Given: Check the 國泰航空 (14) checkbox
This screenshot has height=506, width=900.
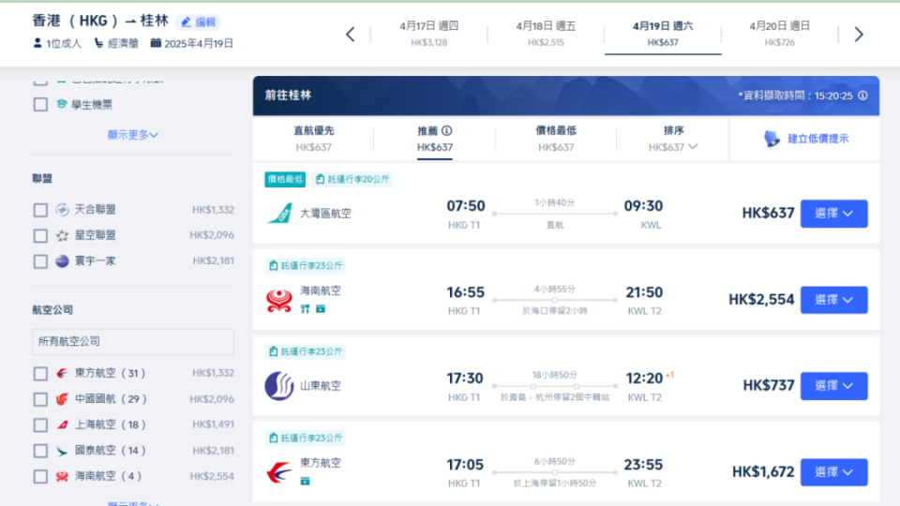Looking at the screenshot, I should 40,451.
